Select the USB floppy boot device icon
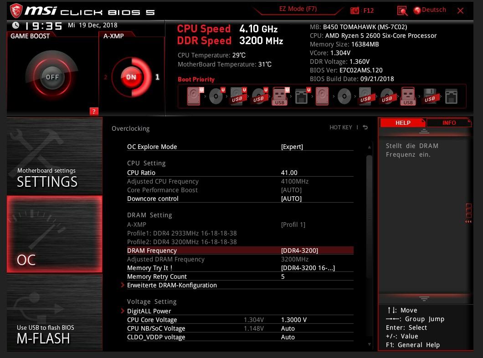 pos(430,97)
